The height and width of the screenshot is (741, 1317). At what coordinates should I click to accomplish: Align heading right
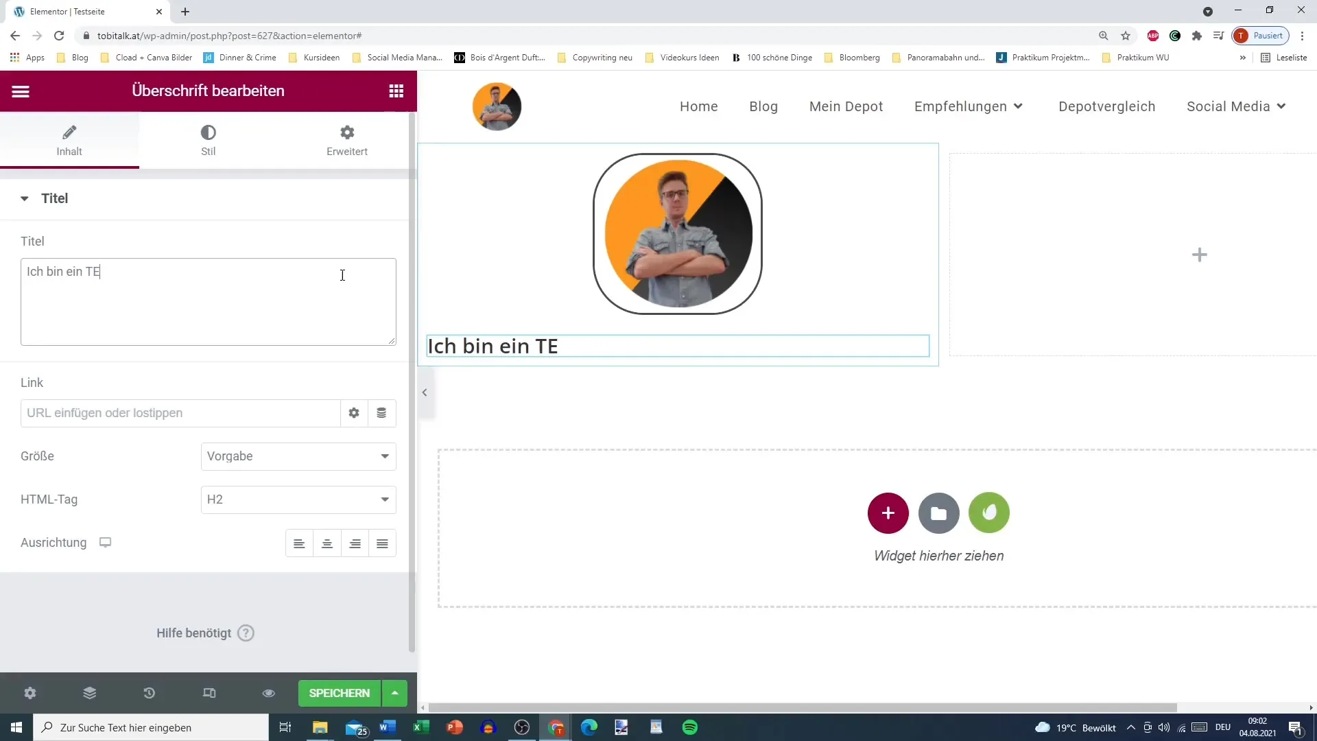click(x=355, y=543)
